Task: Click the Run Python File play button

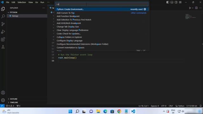Action: pyautogui.click(x=190, y=8)
